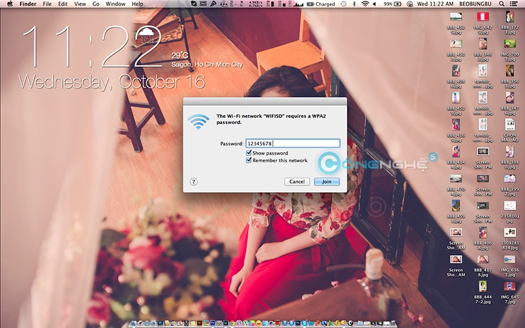Select the CHỌN MÀ...ÁO DOCX document
The width and height of the screenshot is (525, 328).
510,131
